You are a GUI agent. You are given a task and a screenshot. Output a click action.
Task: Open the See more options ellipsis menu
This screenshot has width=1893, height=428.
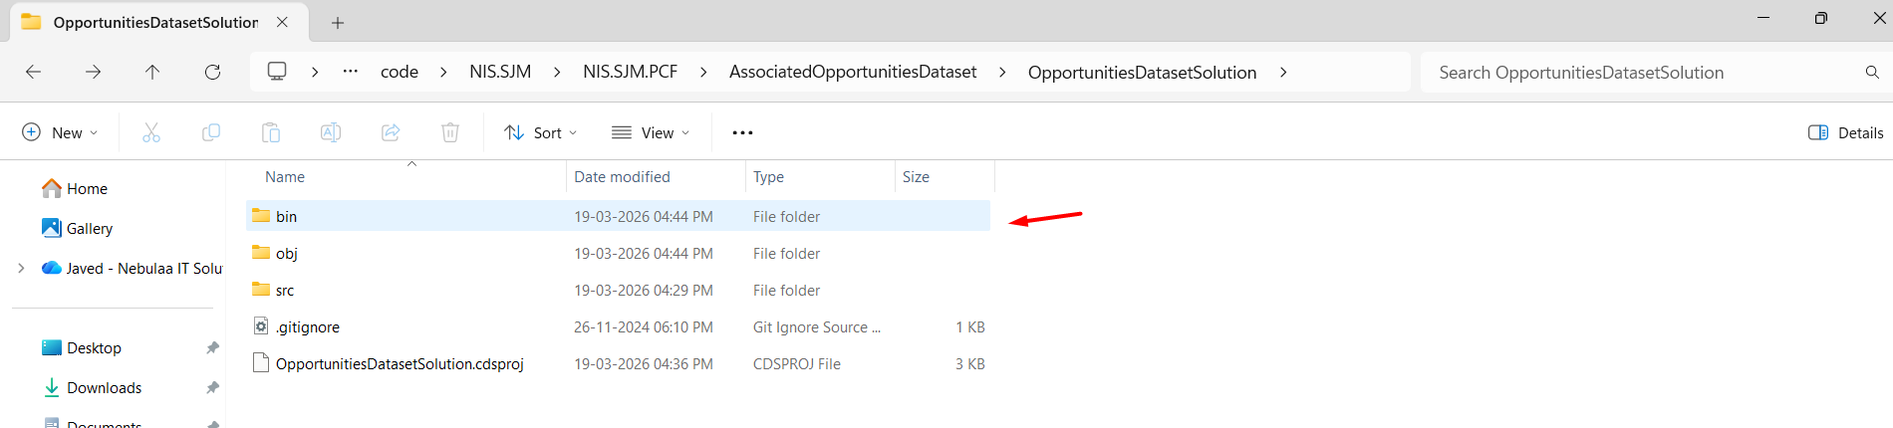[742, 132]
